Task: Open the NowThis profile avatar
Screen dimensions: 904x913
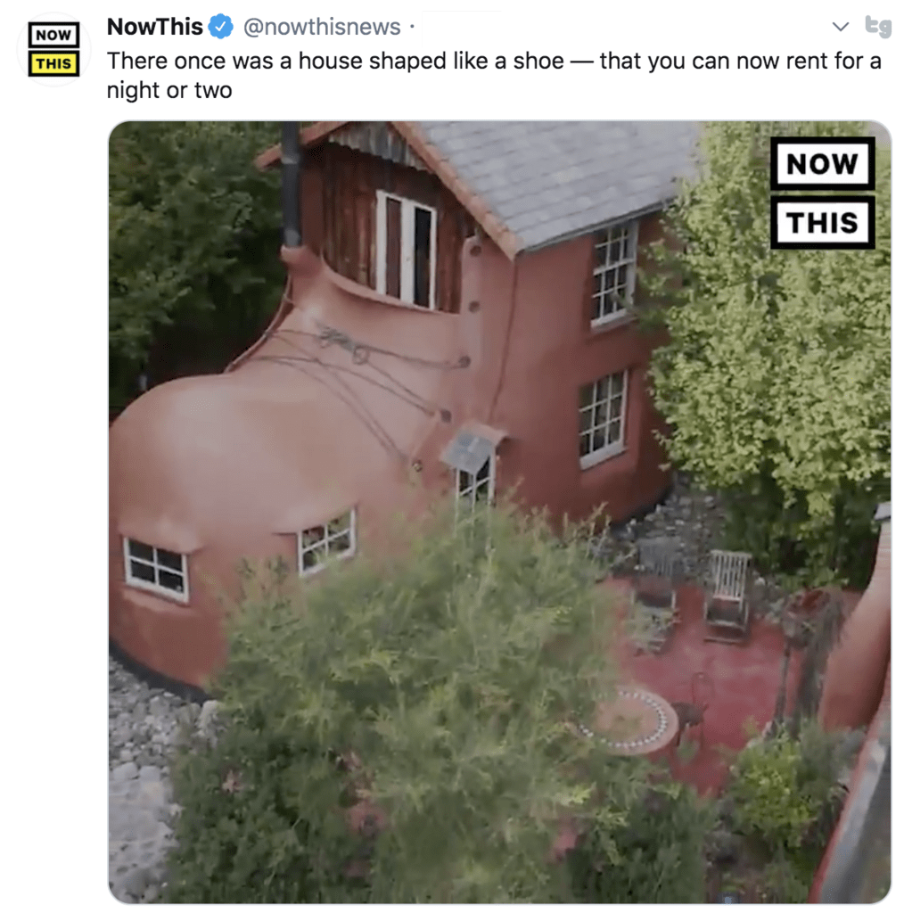Action: [x=53, y=50]
